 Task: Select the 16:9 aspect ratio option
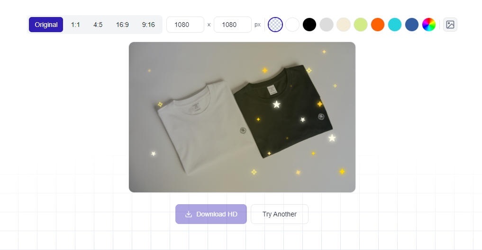coord(122,25)
